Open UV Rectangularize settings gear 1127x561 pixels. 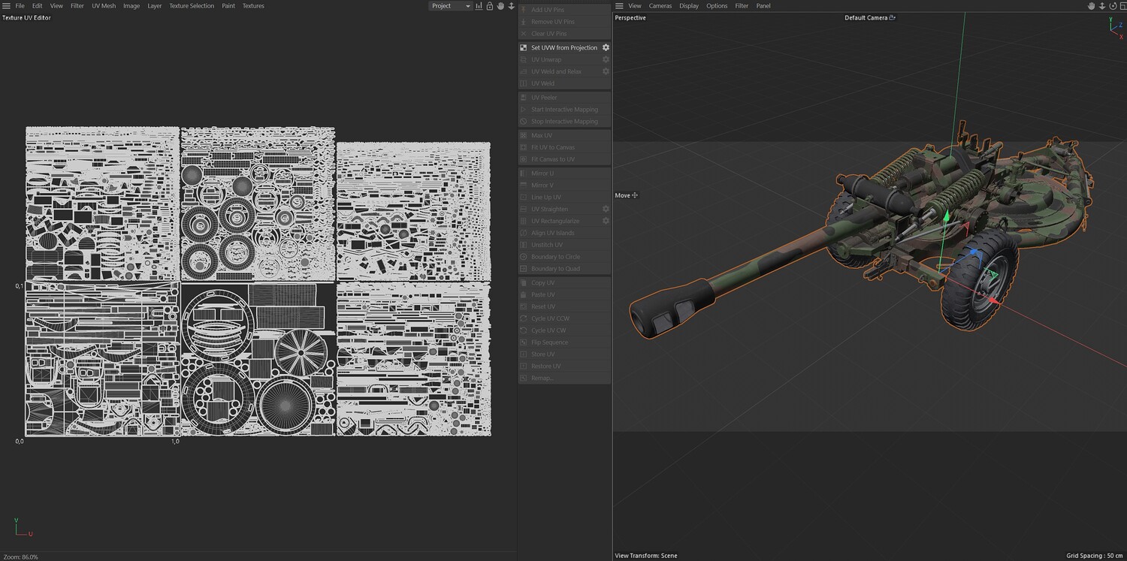pos(606,221)
